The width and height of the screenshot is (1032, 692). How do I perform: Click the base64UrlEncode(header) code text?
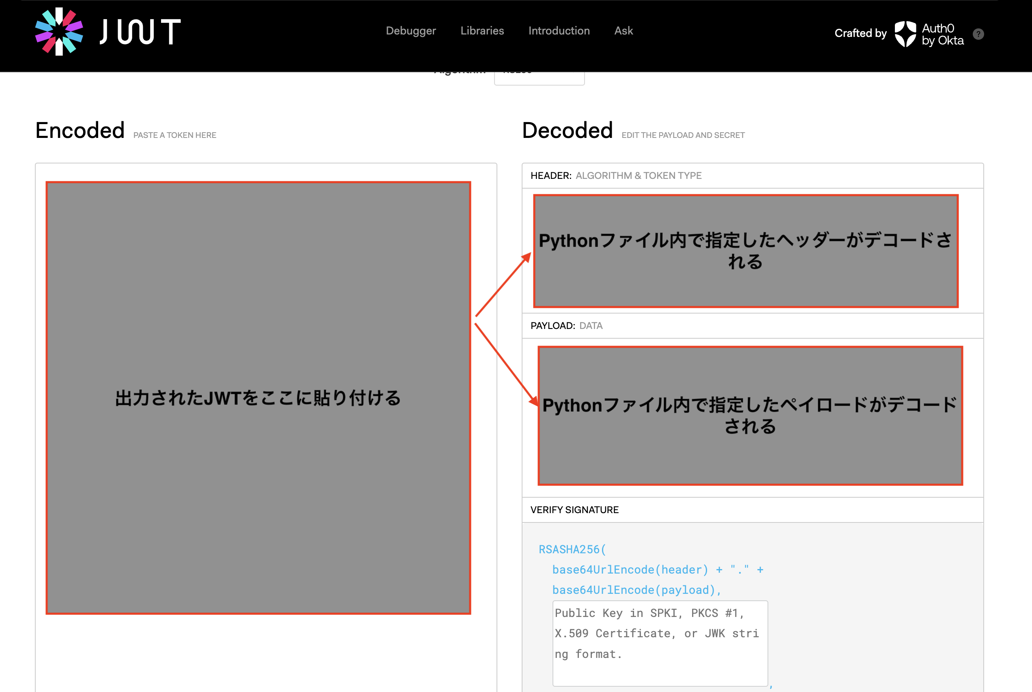point(630,570)
